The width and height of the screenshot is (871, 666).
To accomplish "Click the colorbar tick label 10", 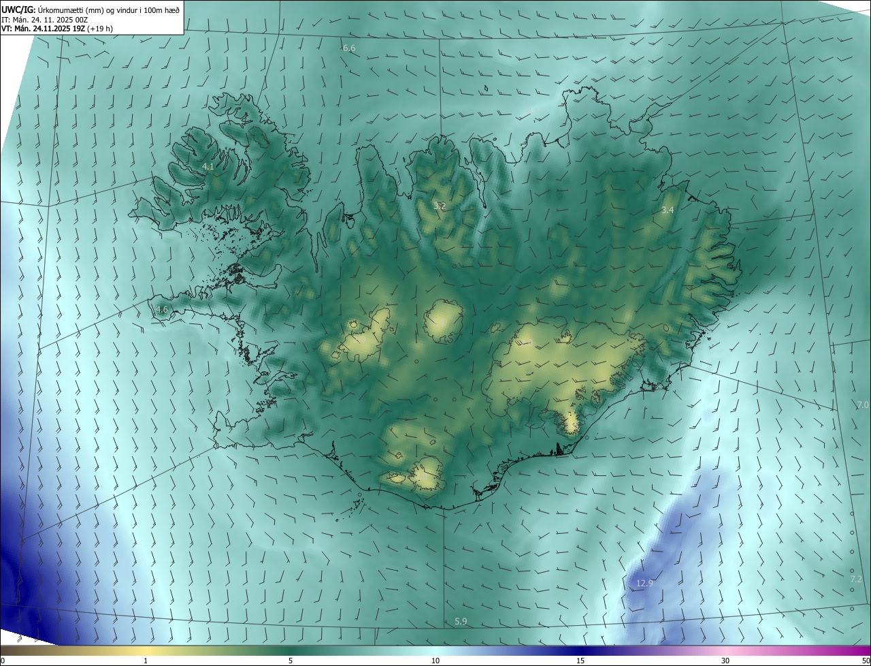I will click(x=435, y=661).
